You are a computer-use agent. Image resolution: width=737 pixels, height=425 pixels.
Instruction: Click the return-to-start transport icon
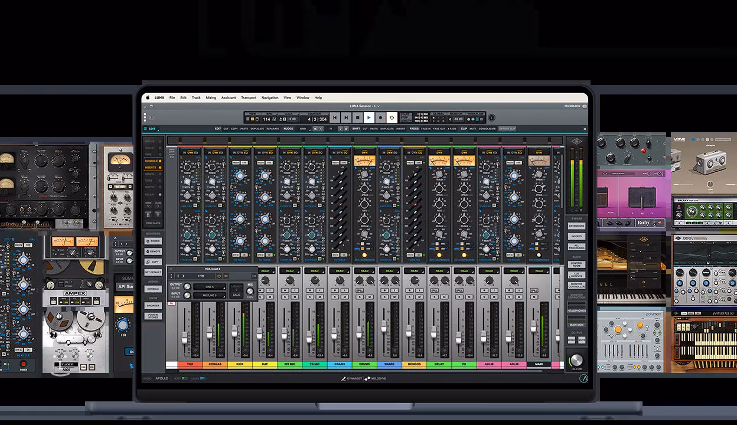point(335,118)
